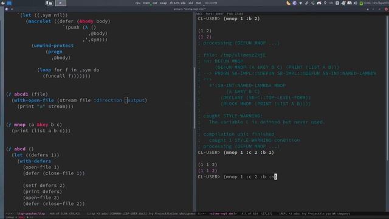Click the 'abcd1' function name

pos(21,94)
